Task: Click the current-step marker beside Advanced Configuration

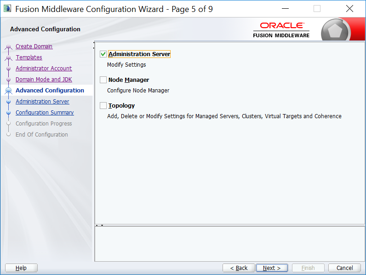Action: pos(8,91)
